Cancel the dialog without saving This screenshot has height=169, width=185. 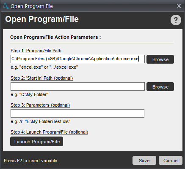click(171, 161)
